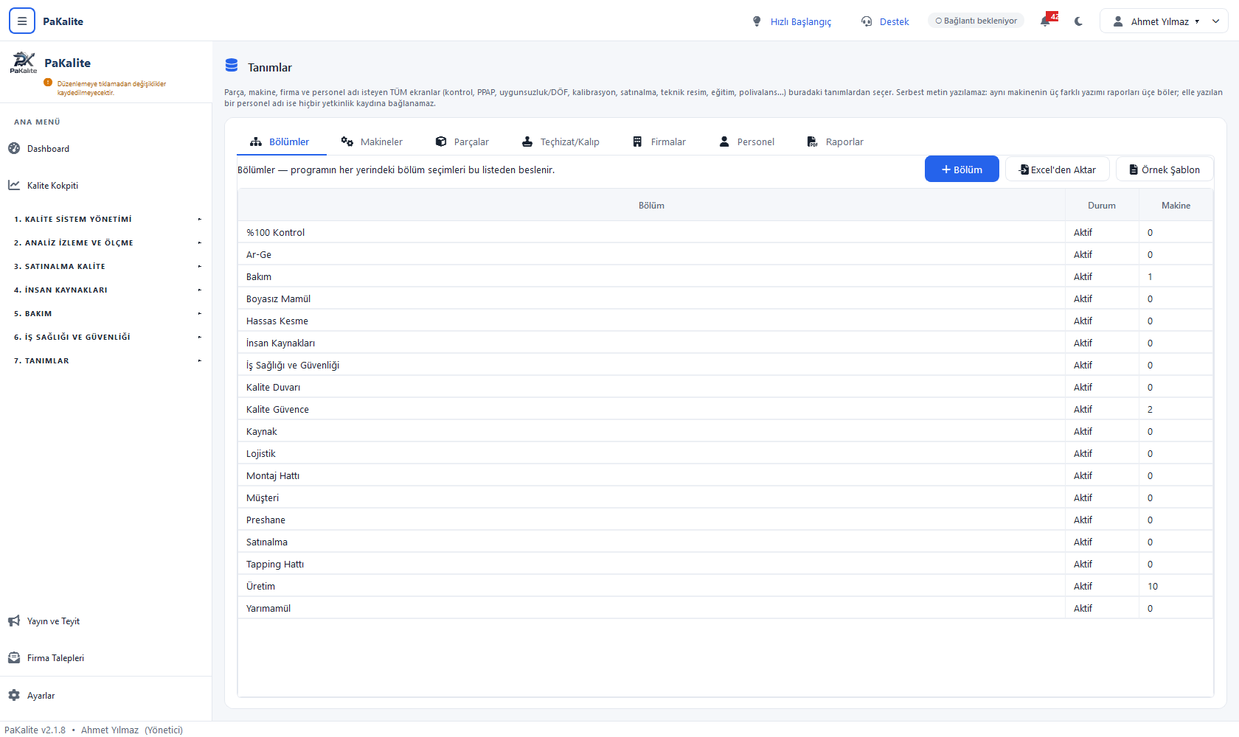
Task: Switch to the Parçalar tab
Action: (x=462, y=142)
